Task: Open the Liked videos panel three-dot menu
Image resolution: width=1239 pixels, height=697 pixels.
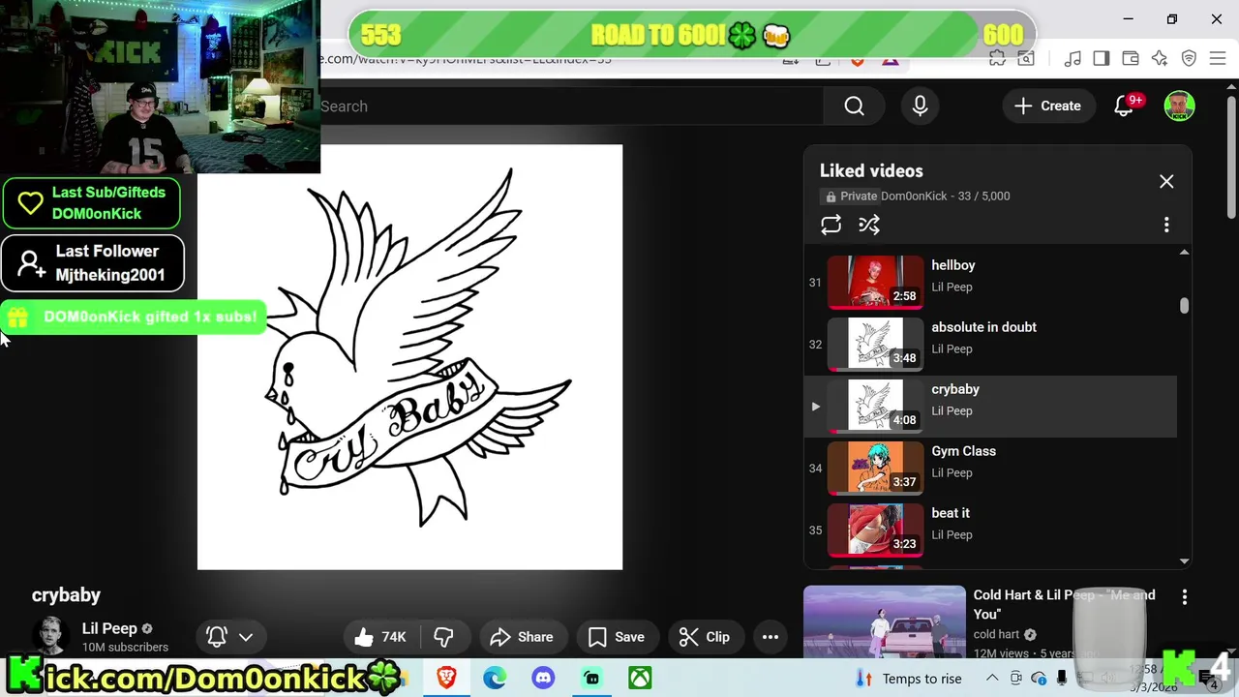Action: click(1166, 225)
